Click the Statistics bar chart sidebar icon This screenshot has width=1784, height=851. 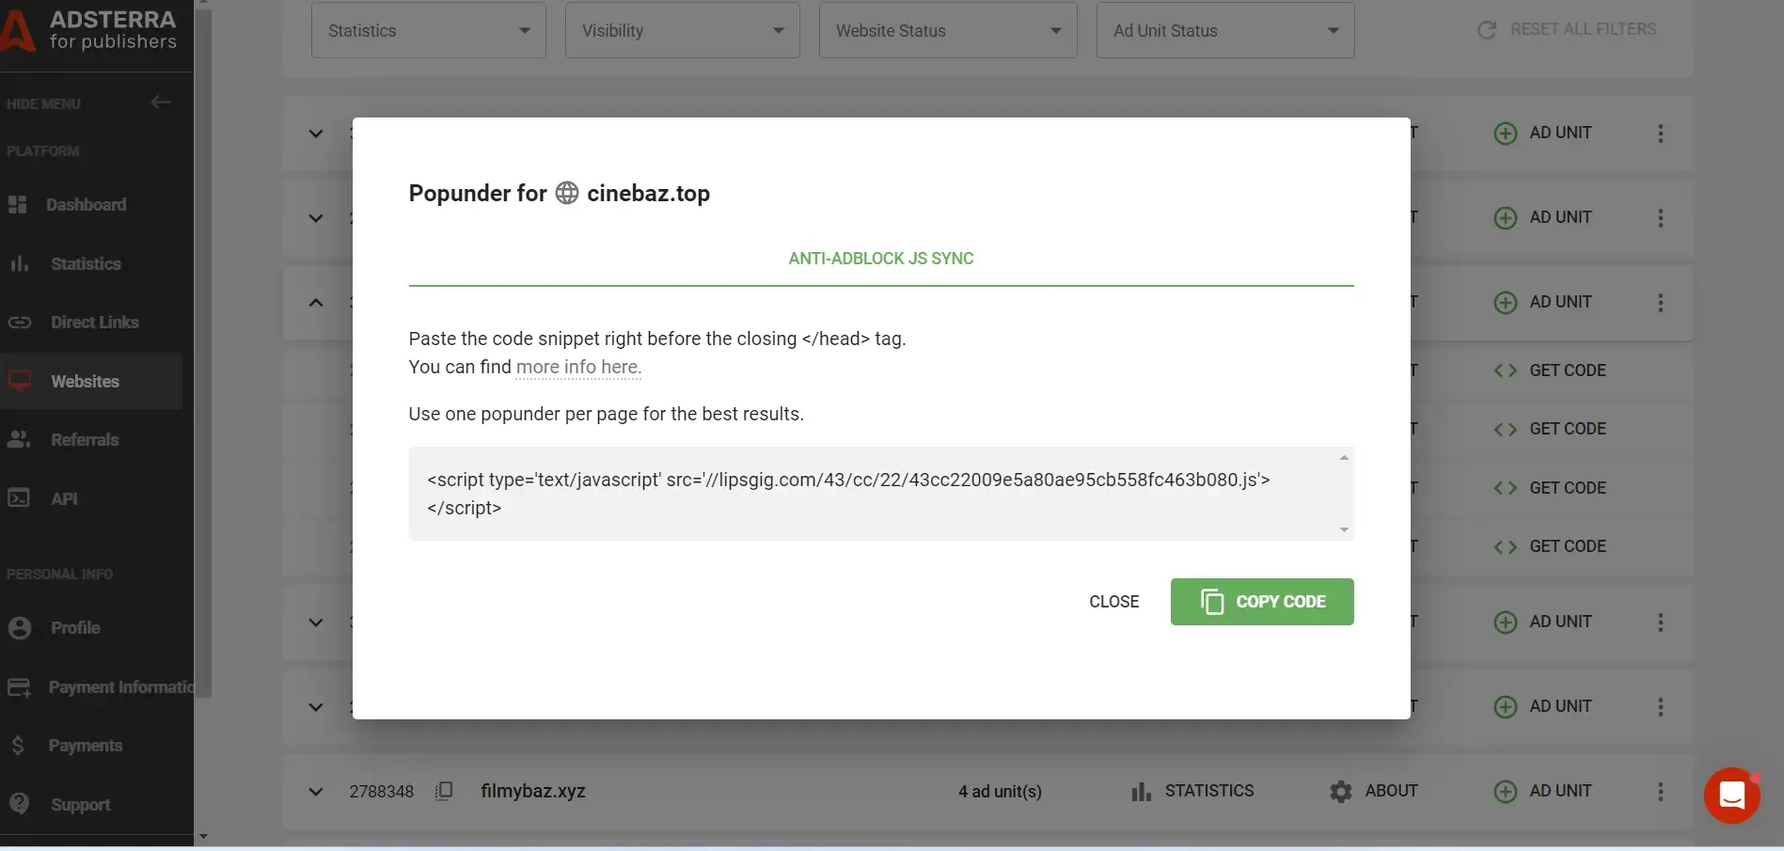20,264
